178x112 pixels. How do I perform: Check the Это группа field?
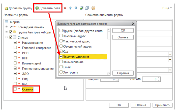coord(61,72)
